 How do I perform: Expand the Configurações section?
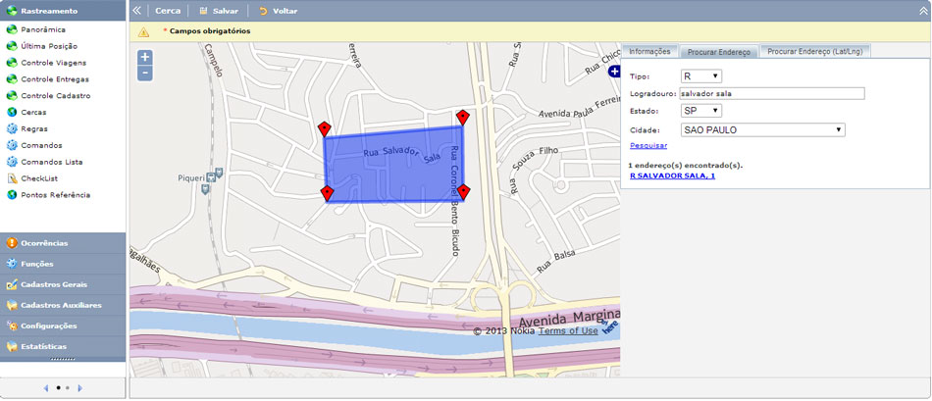48,326
